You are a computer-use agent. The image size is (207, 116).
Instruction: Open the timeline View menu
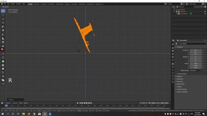pos(21,103)
